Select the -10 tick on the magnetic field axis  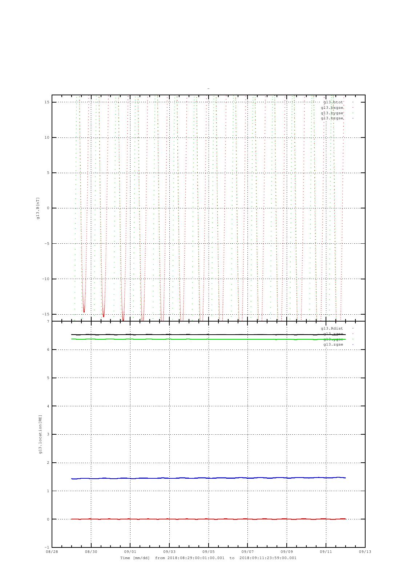coord(46,279)
